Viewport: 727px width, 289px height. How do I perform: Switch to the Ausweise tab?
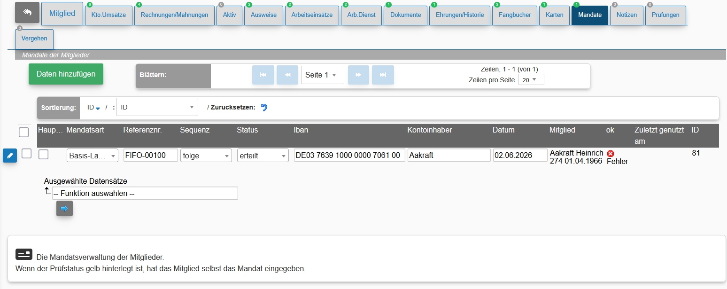(x=263, y=15)
